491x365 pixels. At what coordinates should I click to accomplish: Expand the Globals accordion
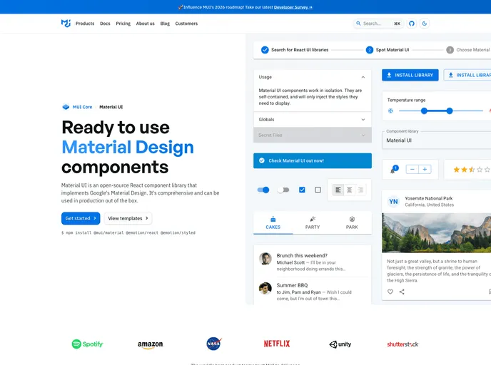[x=313, y=120]
